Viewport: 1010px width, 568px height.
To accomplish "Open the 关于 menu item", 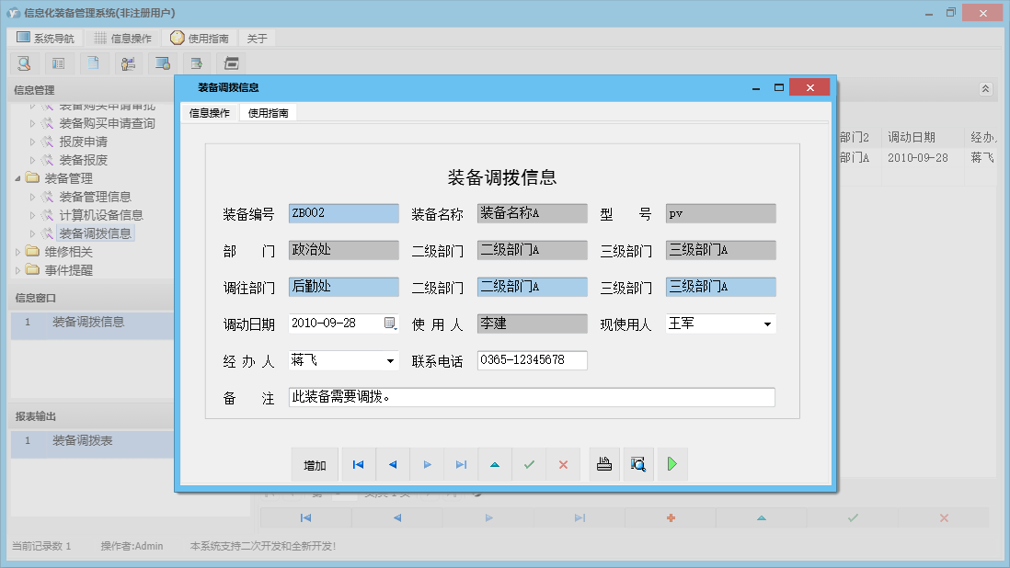I will [257, 39].
